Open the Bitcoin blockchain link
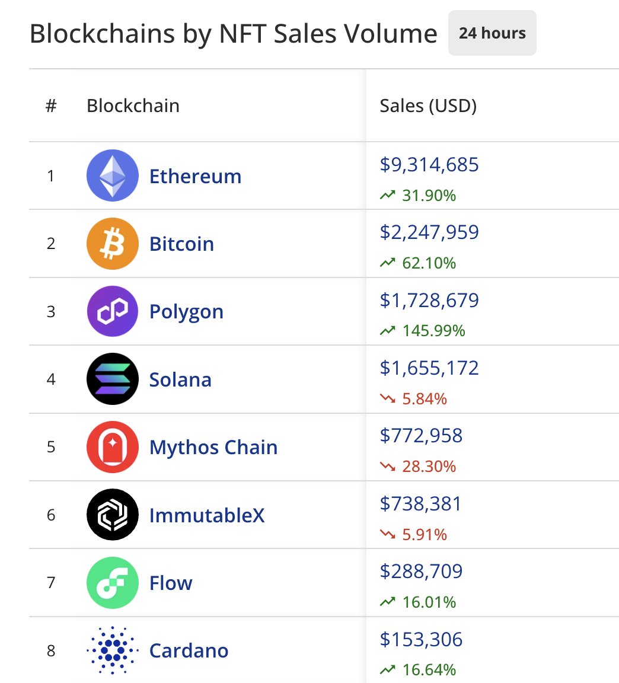619x683 pixels. (x=181, y=244)
